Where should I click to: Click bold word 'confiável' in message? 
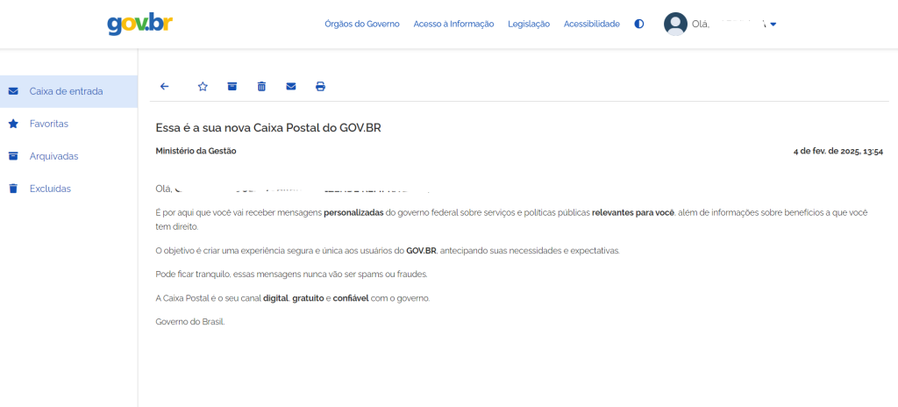point(351,298)
